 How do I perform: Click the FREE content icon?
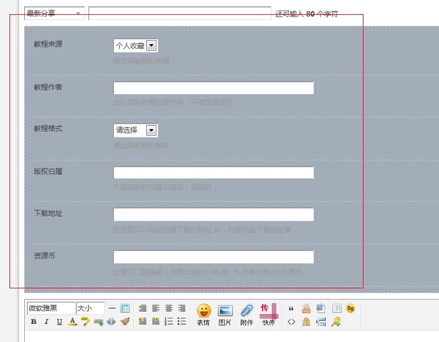click(x=306, y=308)
